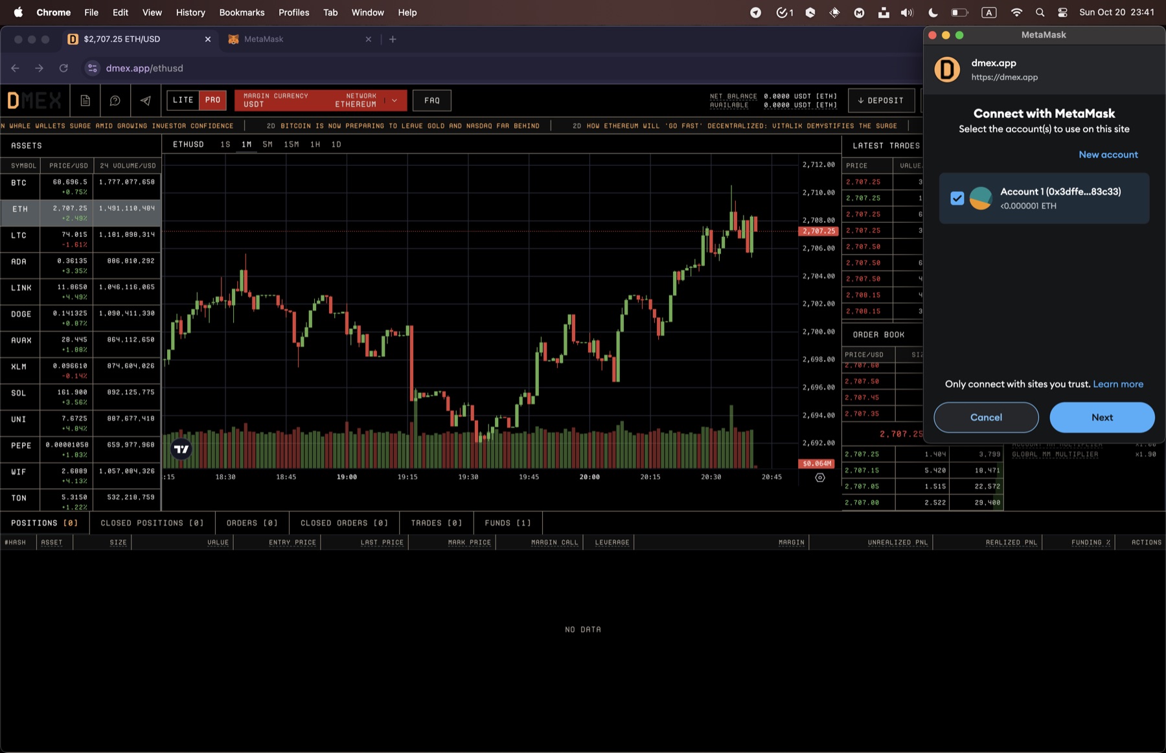This screenshot has height=753, width=1166.
Task: Select the LINK asset row
Action: (80, 291)
